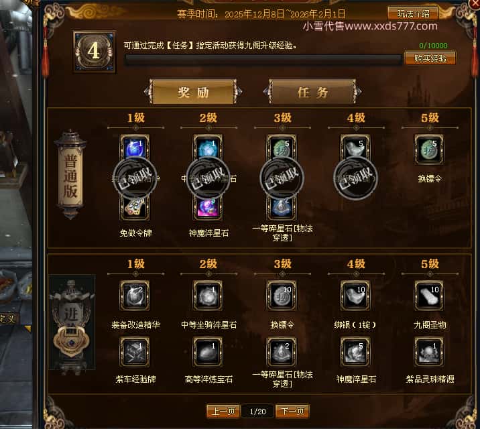The image size is (480, 429).
Task: Select the 九阁圣物 reward icon
Action: point(428,296)
